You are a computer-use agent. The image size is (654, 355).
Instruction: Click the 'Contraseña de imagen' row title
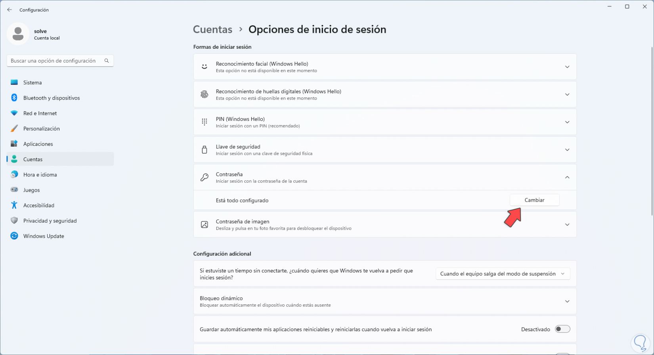click(243, 222)
